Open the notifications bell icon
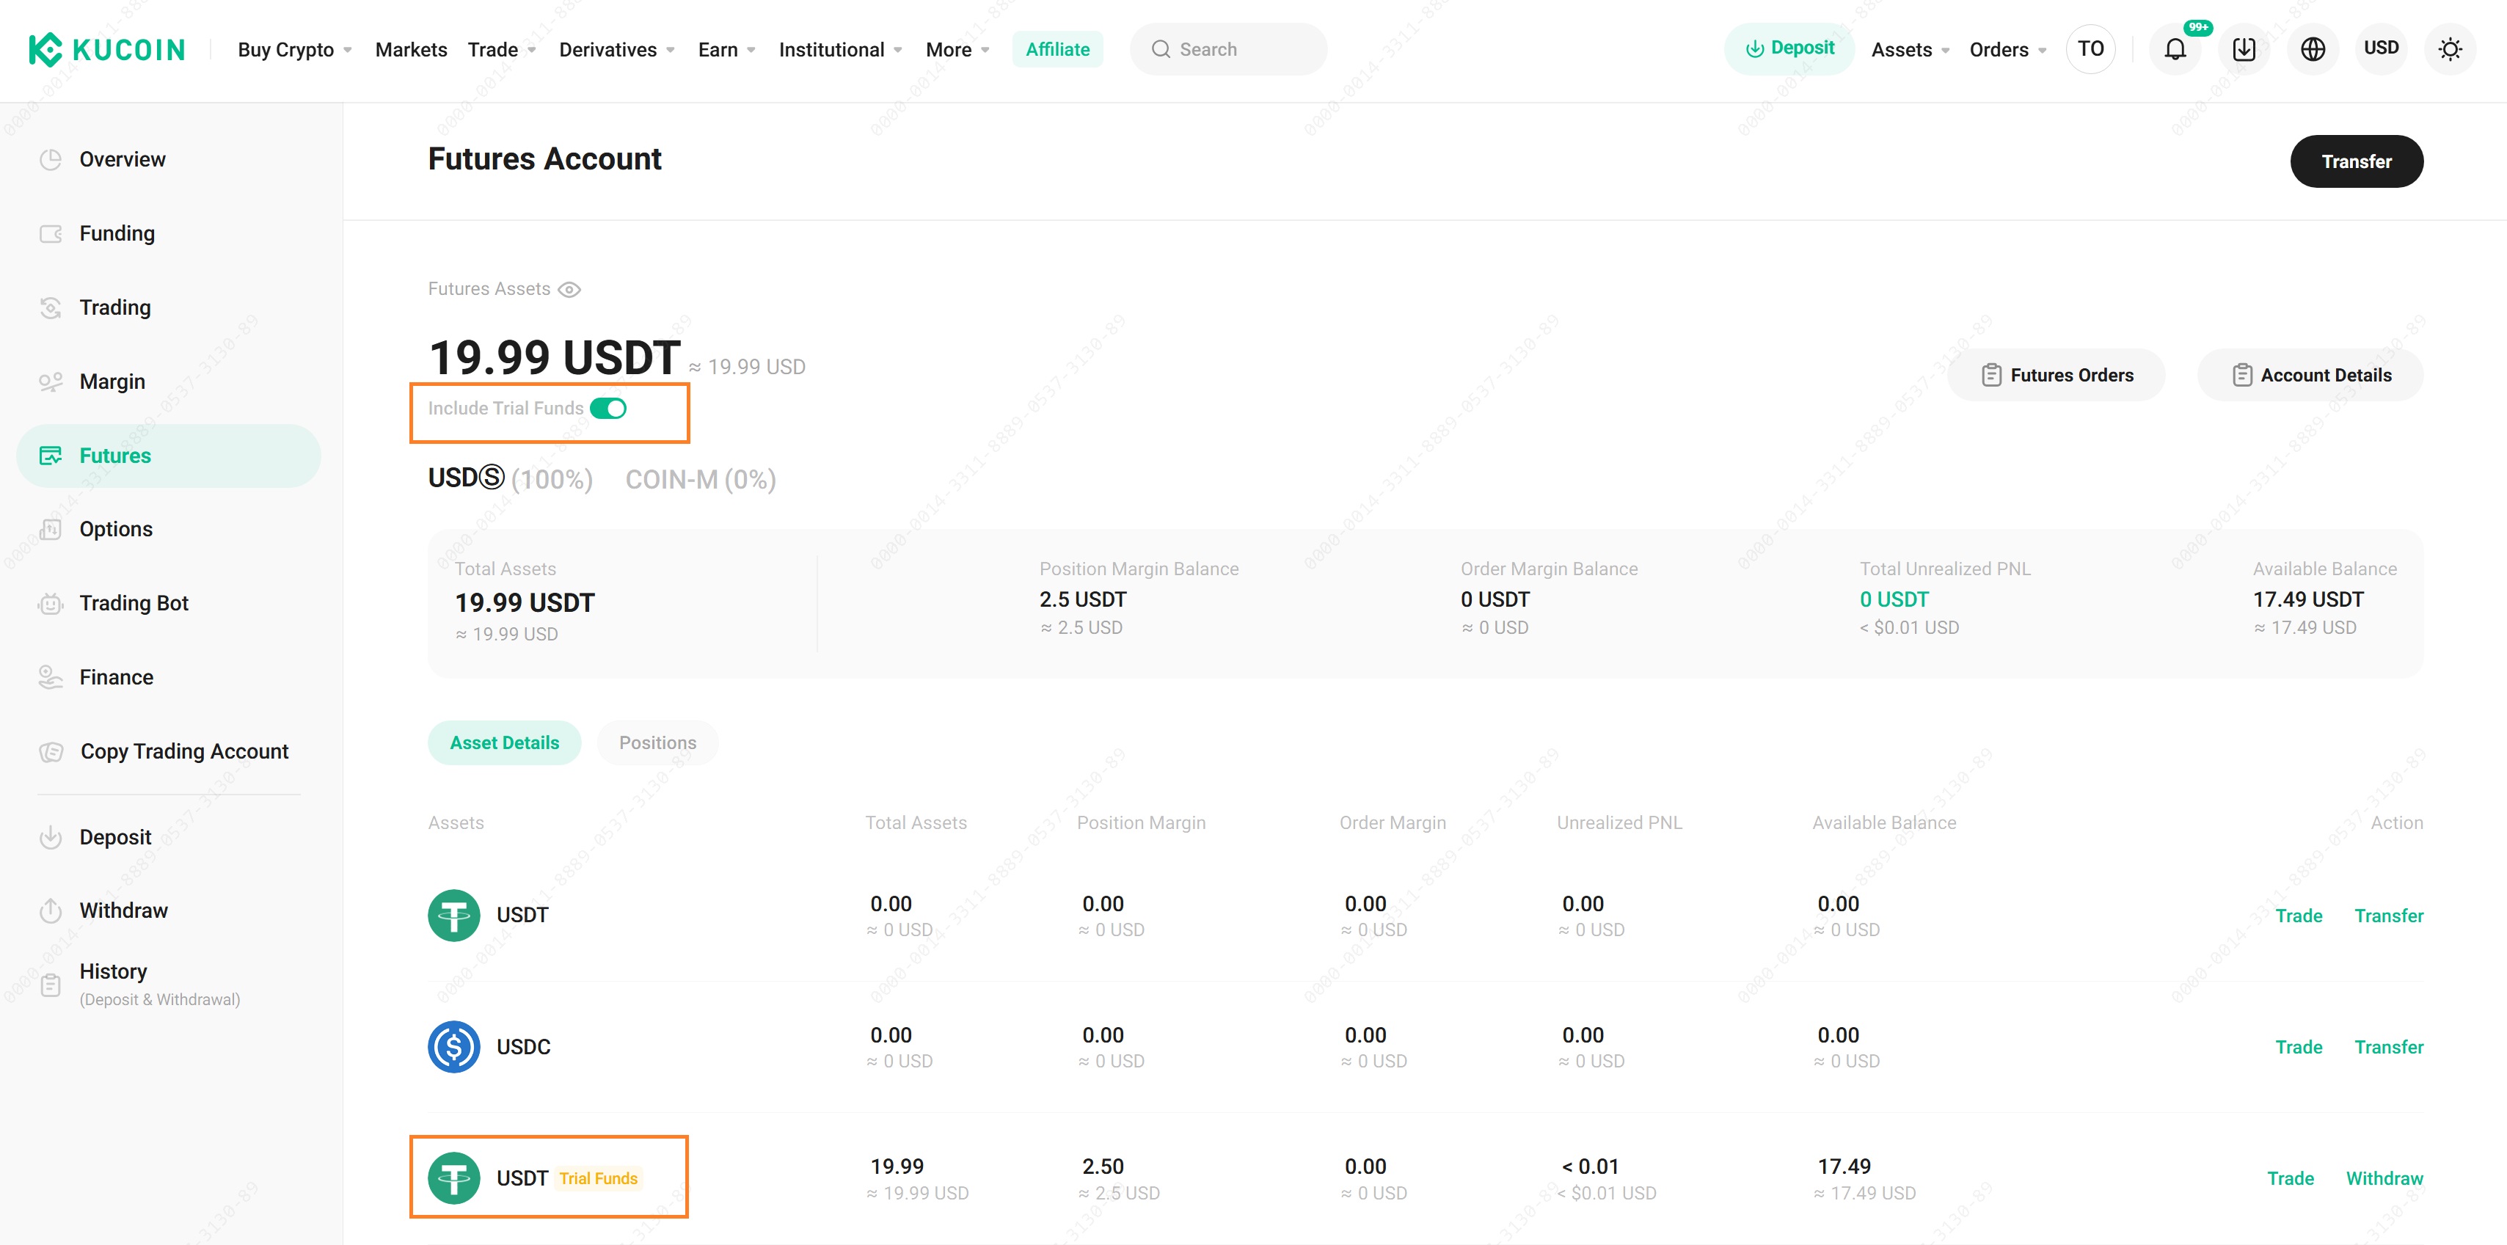 (x=2174, y=50)
